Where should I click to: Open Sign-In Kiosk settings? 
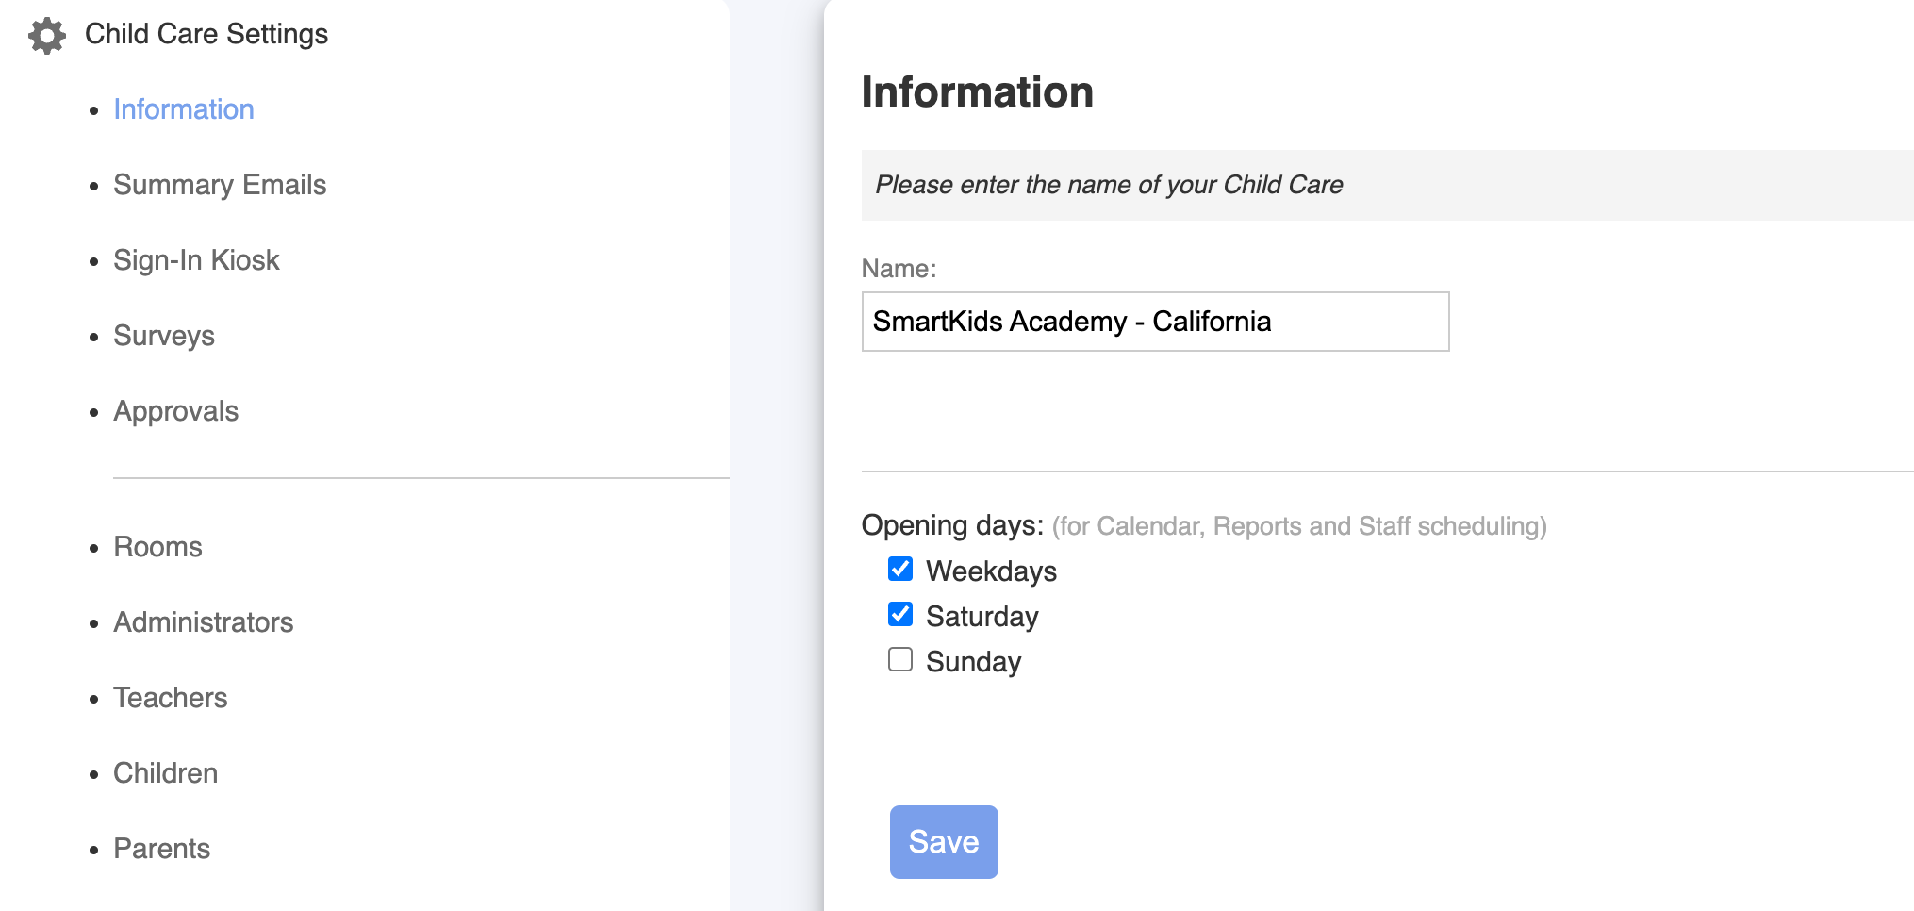pos(196,260)
